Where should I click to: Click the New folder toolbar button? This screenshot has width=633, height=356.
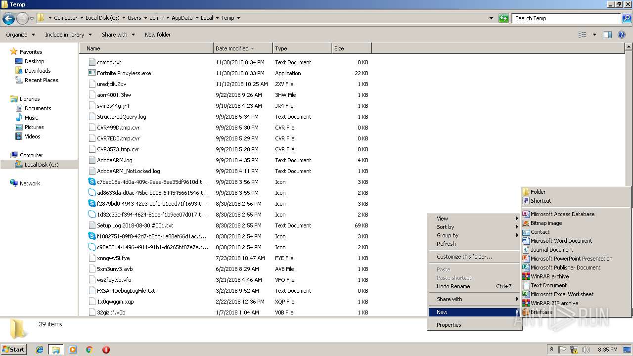click(x=158, y=35)
